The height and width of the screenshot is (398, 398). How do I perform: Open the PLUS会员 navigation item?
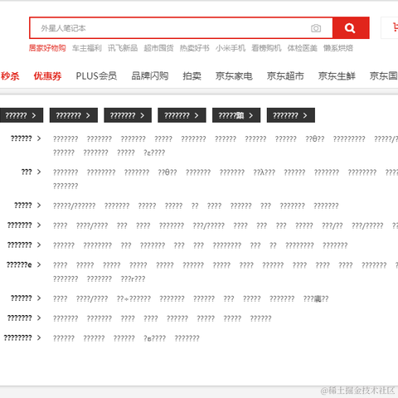pos(96,76)
